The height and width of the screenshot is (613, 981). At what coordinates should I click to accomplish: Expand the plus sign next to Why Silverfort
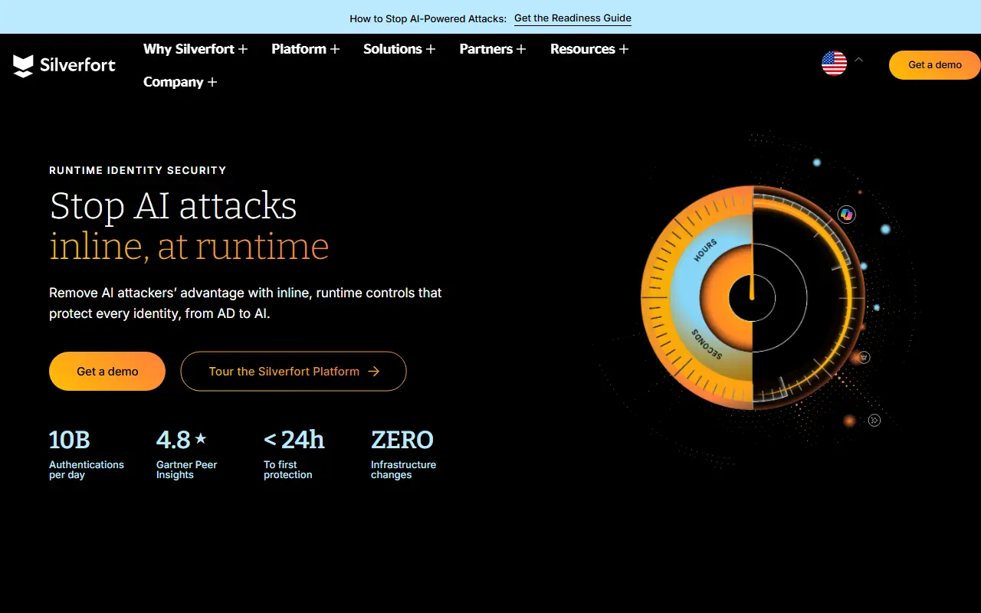point(243,49)
